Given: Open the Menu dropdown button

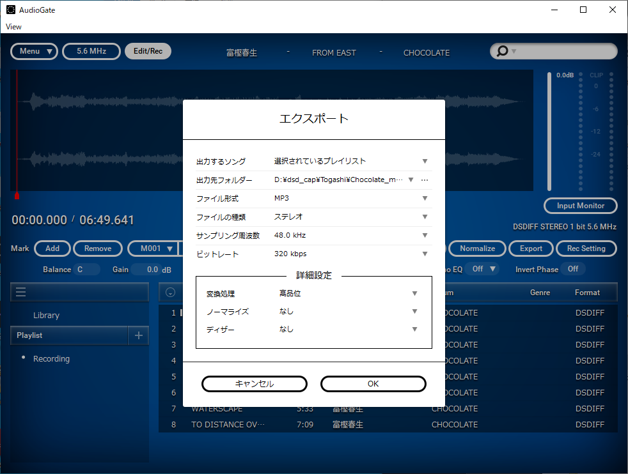Looking at the screenshot, I should point(34,51).
